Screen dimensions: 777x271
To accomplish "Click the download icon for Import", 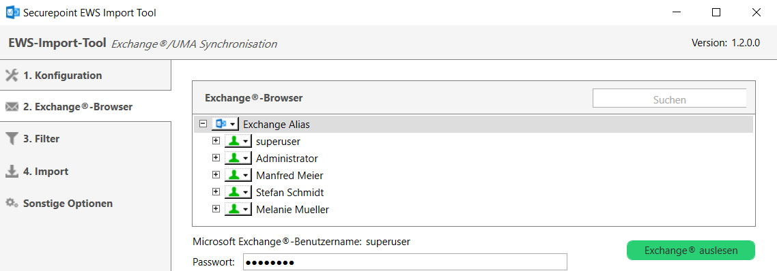I will point(12,172).
